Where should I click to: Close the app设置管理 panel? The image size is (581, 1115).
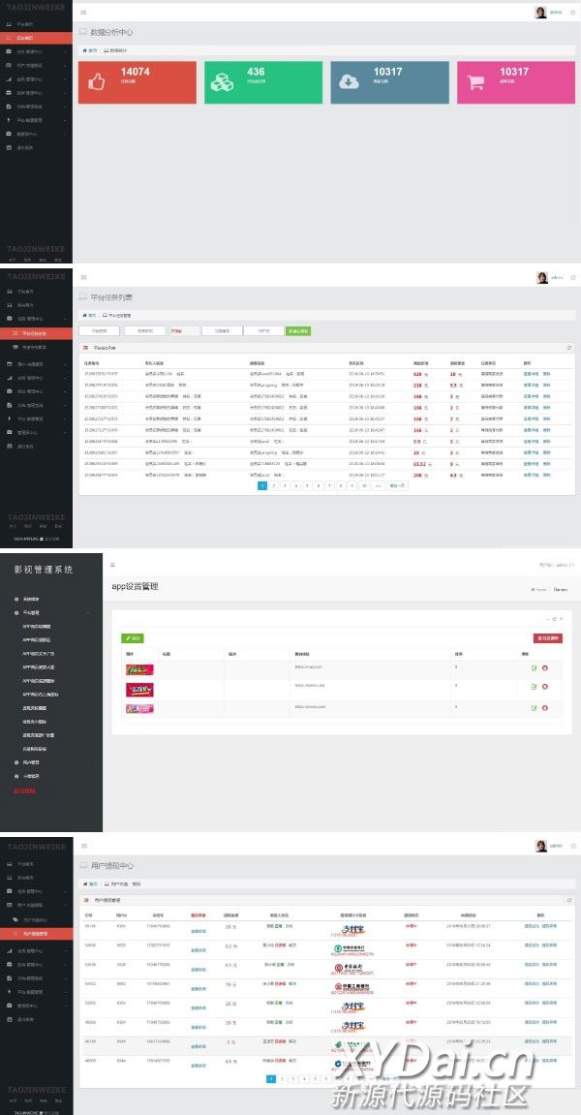pyautogui.click(x=561, y=619)
